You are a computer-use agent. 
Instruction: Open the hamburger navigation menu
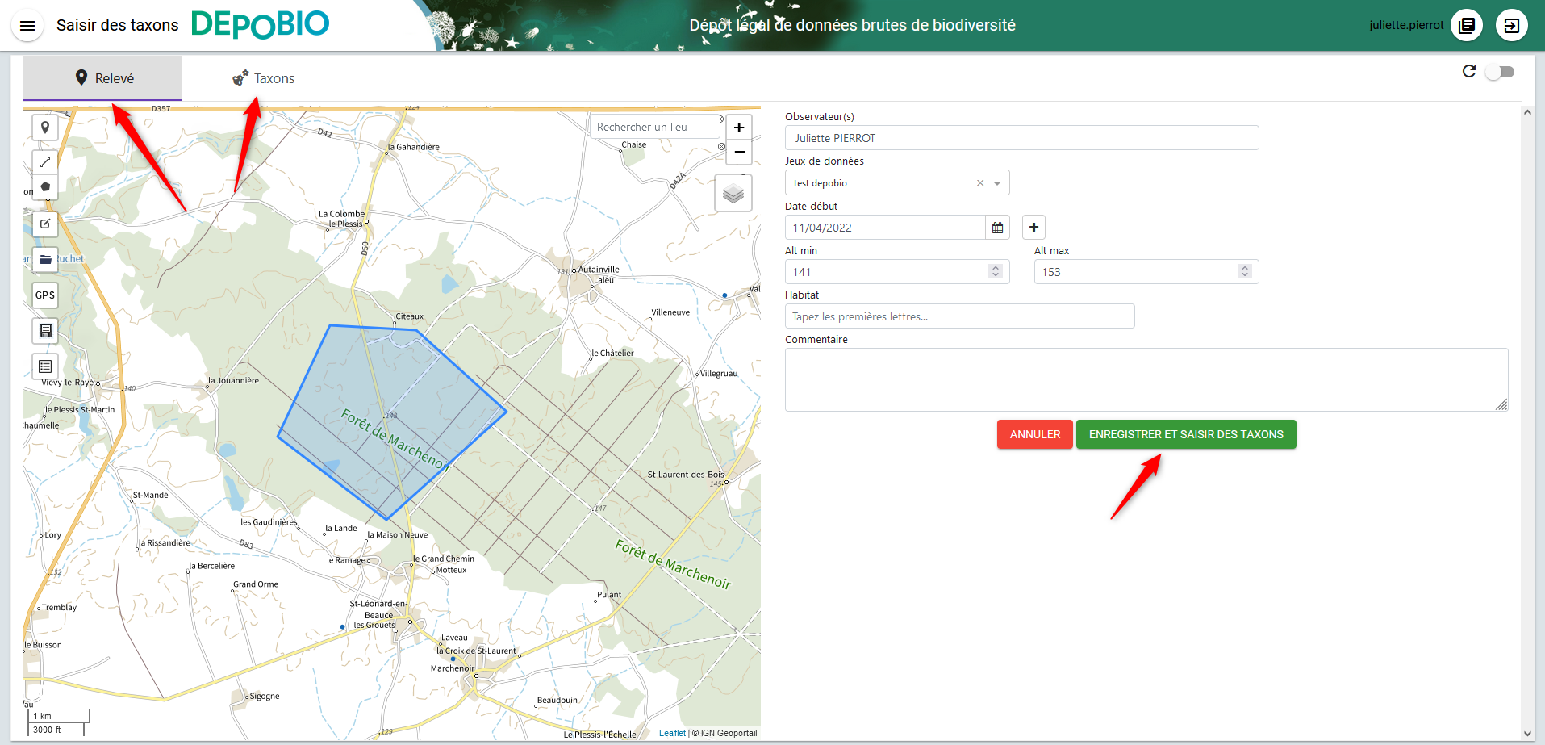27,26
